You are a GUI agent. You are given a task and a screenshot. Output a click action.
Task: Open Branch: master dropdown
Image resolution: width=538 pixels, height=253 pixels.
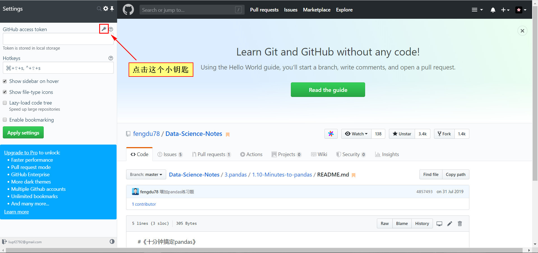[x=146, y=175]
